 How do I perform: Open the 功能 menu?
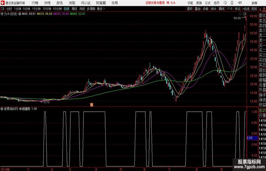tap(190, 3)
